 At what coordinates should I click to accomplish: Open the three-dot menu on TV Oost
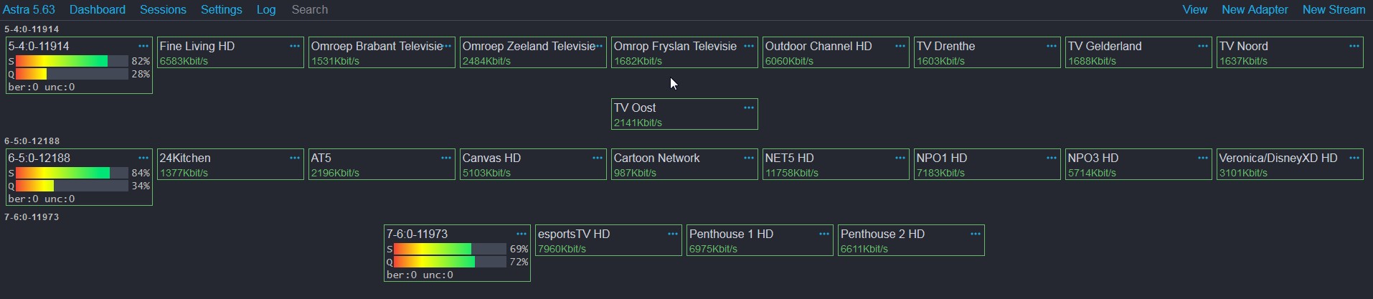coord(749,108)
